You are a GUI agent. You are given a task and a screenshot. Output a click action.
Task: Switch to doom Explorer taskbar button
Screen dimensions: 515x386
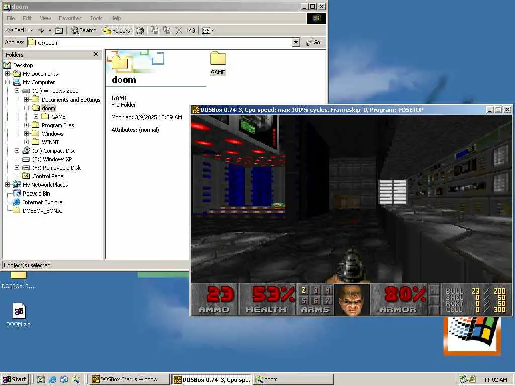point(294,379)
